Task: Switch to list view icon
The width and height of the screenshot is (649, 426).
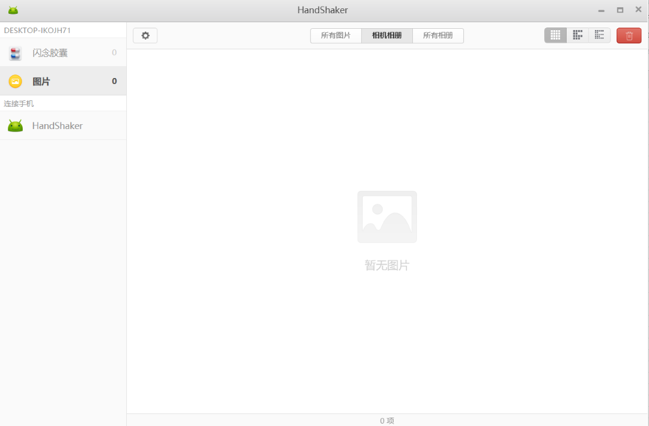Action: click(599, 35)
